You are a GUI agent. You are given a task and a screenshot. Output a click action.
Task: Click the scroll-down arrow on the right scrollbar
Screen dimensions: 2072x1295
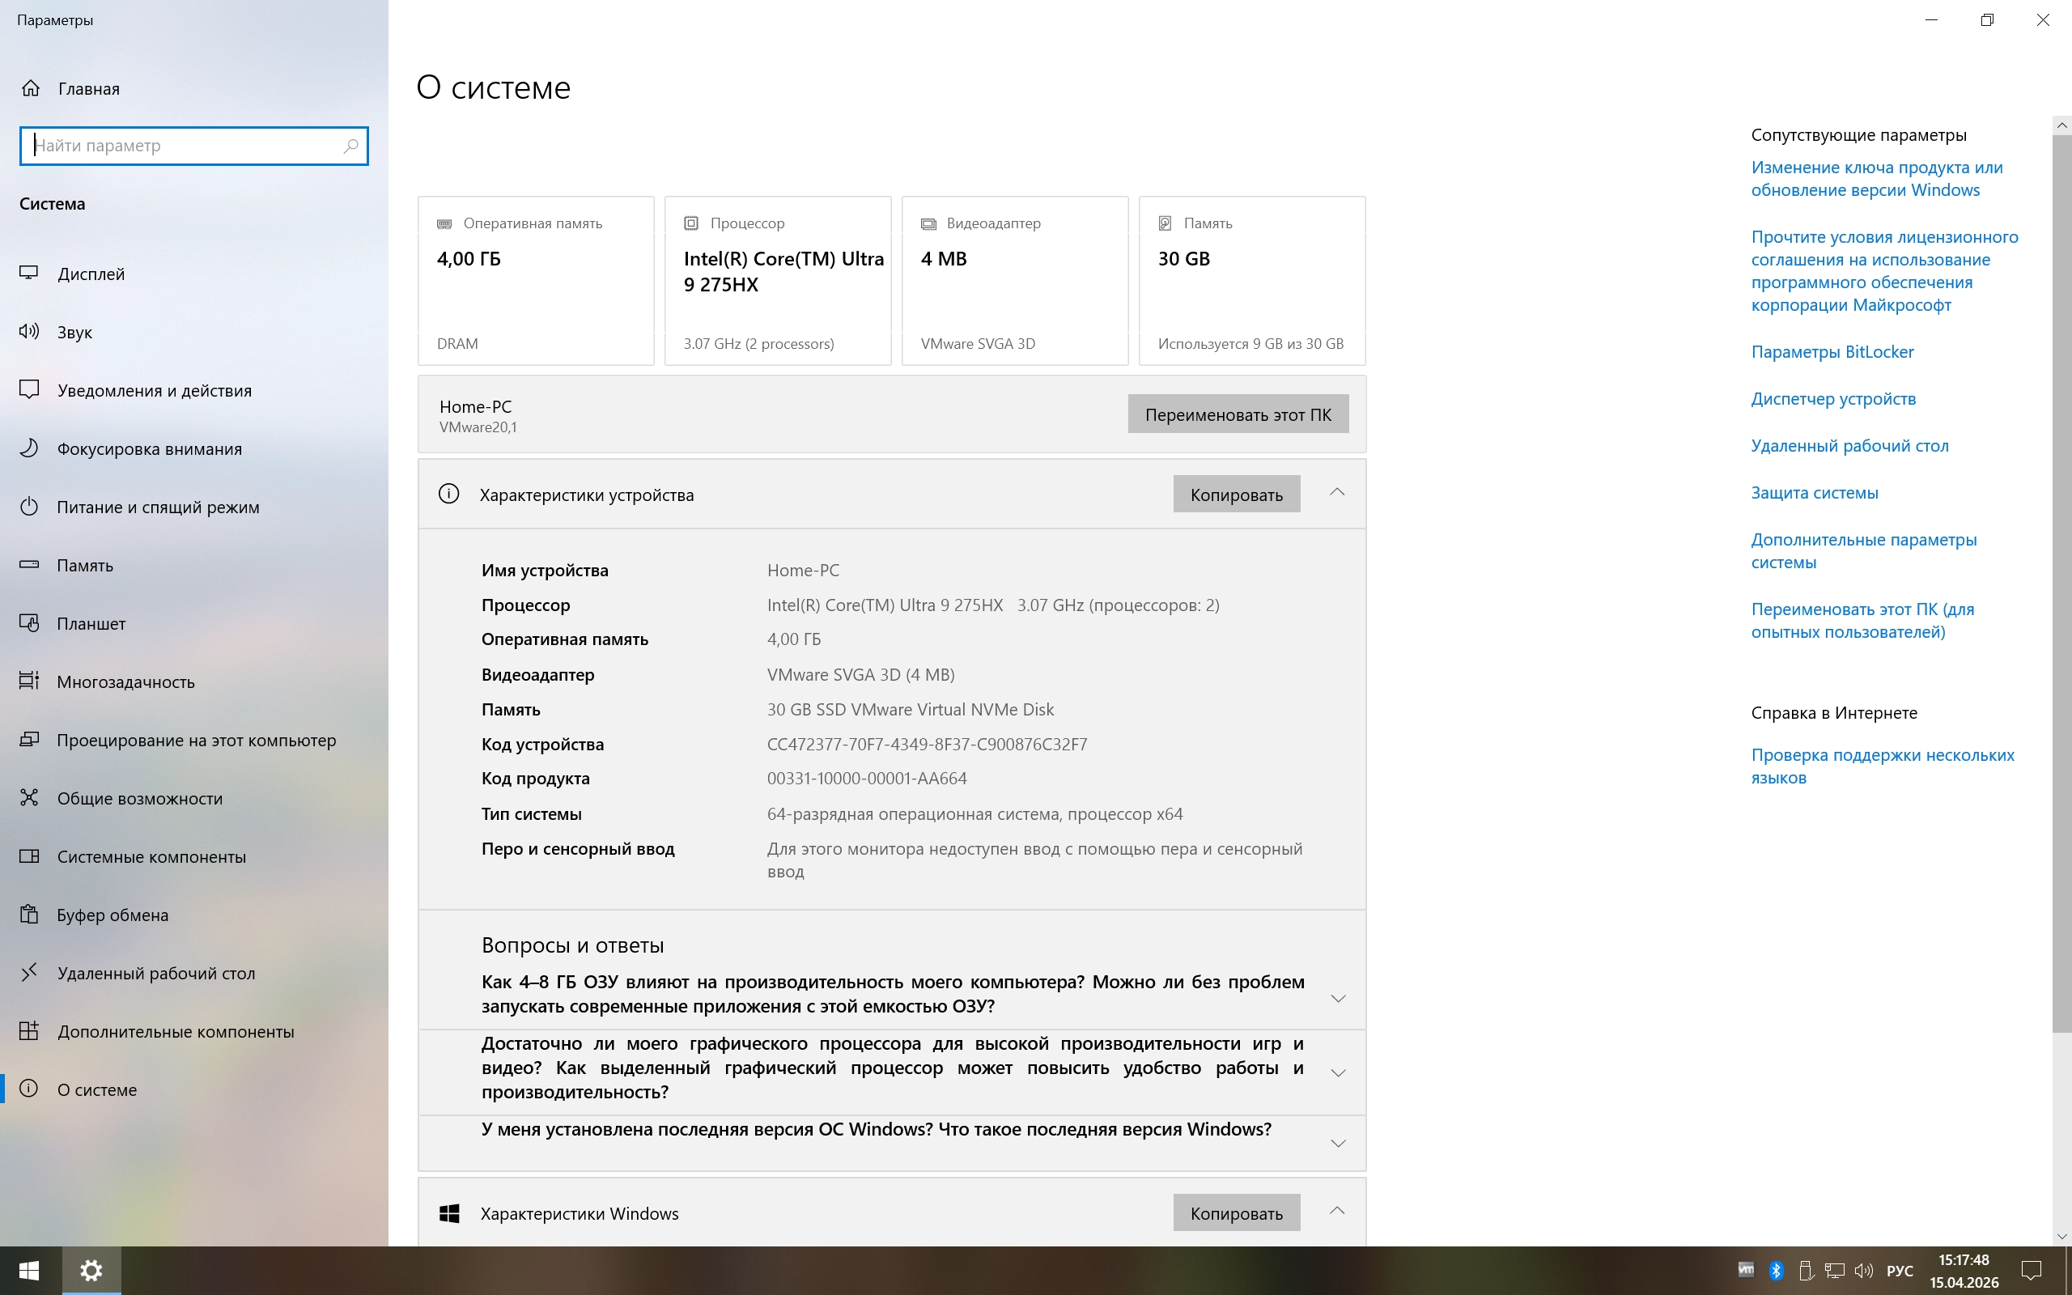[x=2061, y=1236]
